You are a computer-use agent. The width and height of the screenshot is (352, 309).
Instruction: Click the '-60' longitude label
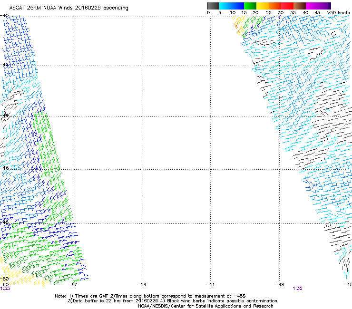[x=4, y=285]
